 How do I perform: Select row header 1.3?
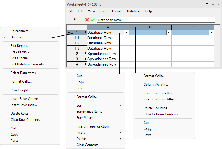click(77, 48)
